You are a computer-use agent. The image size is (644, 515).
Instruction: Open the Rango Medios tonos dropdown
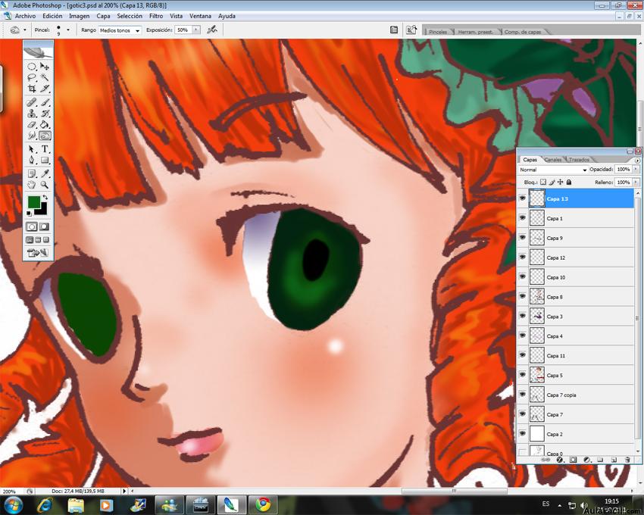pyautogui.click(x=120, y=30)
